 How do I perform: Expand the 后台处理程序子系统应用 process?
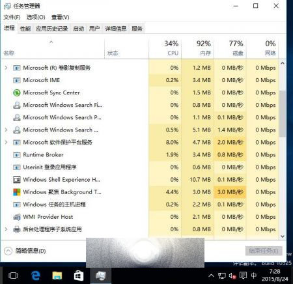pyautogui.click(x=6, y=229)
